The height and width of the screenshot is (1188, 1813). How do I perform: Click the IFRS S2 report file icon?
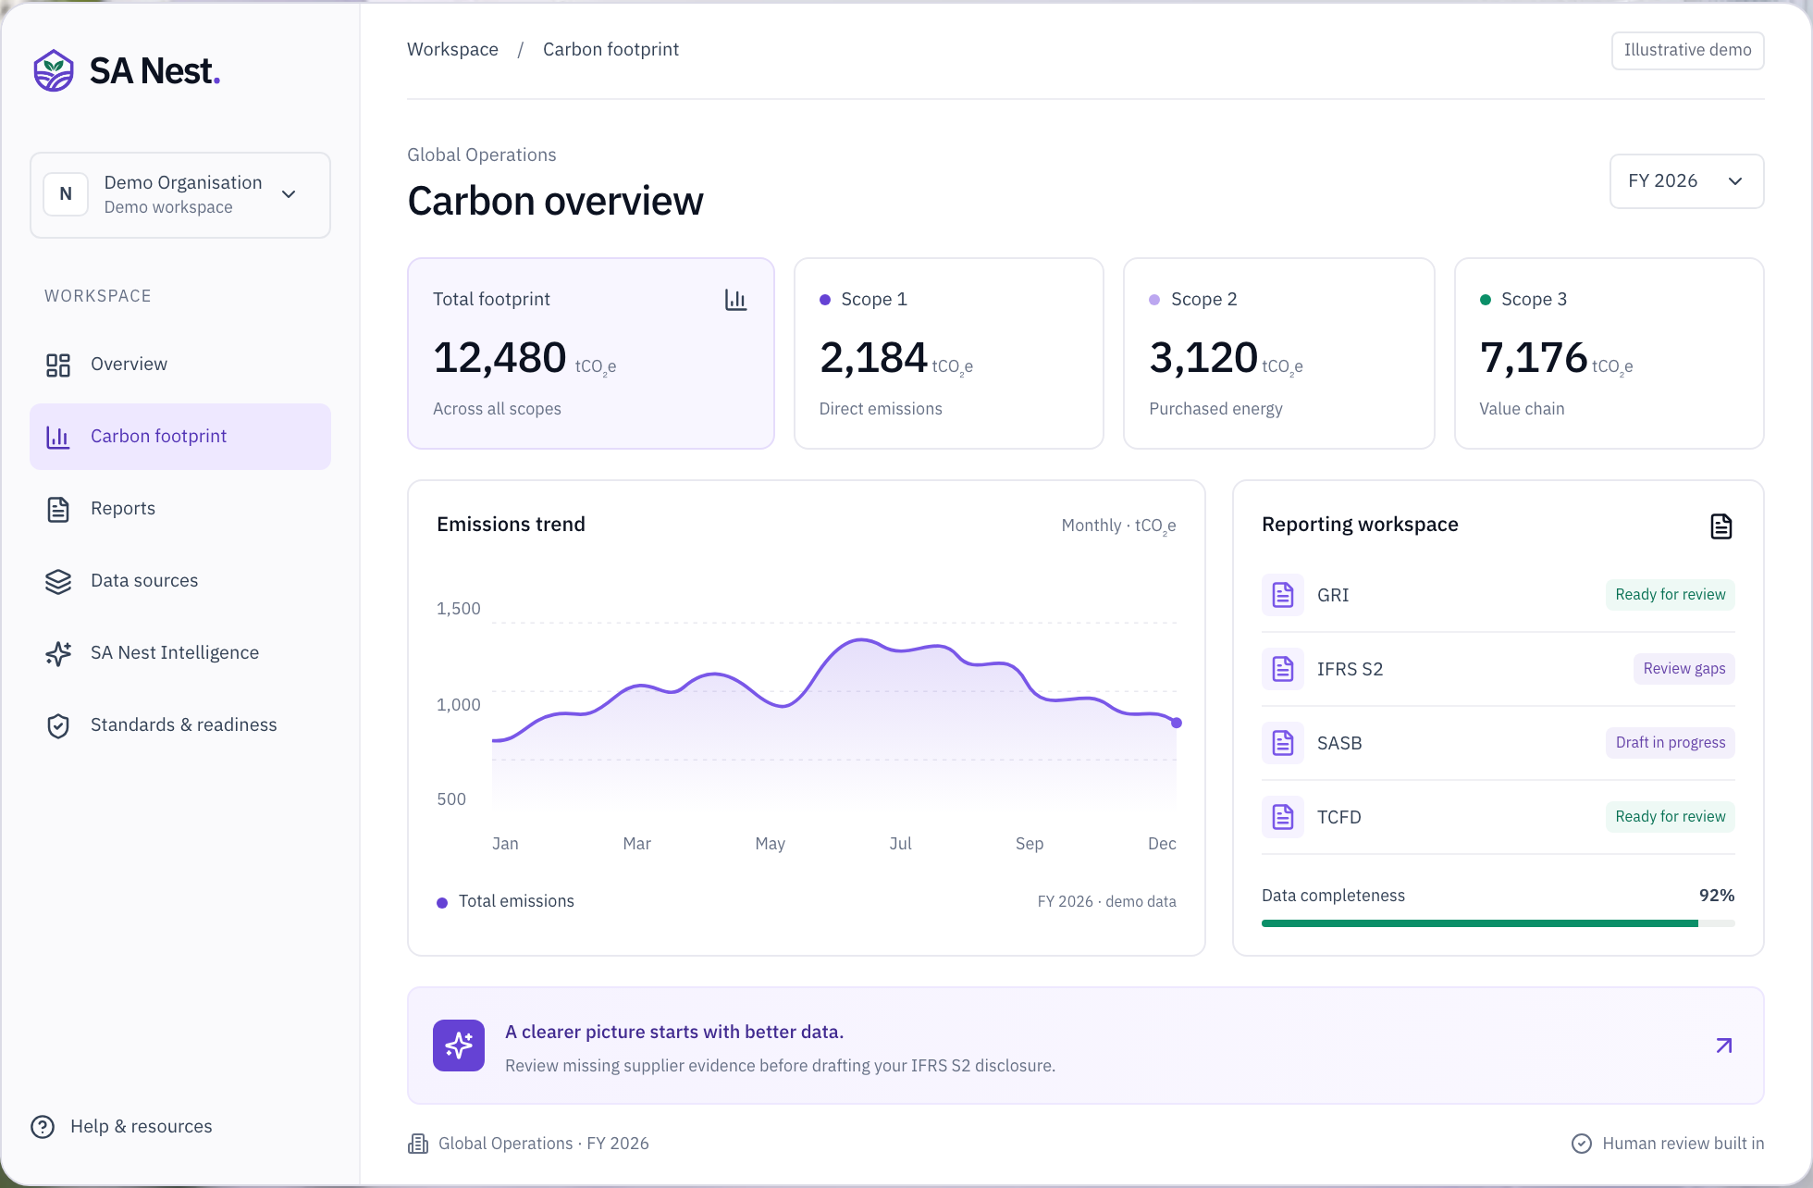[1283, 669]
